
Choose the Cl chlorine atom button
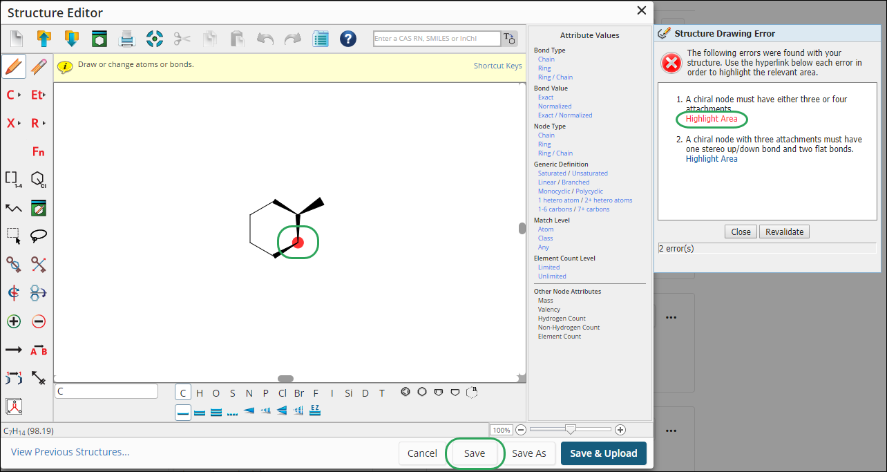coord(282,393)
